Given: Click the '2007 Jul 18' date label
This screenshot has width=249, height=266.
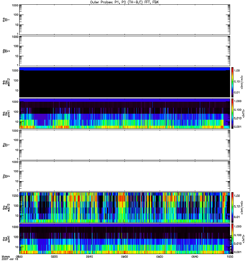Looking at the screenshot, I should click(10, 259).
